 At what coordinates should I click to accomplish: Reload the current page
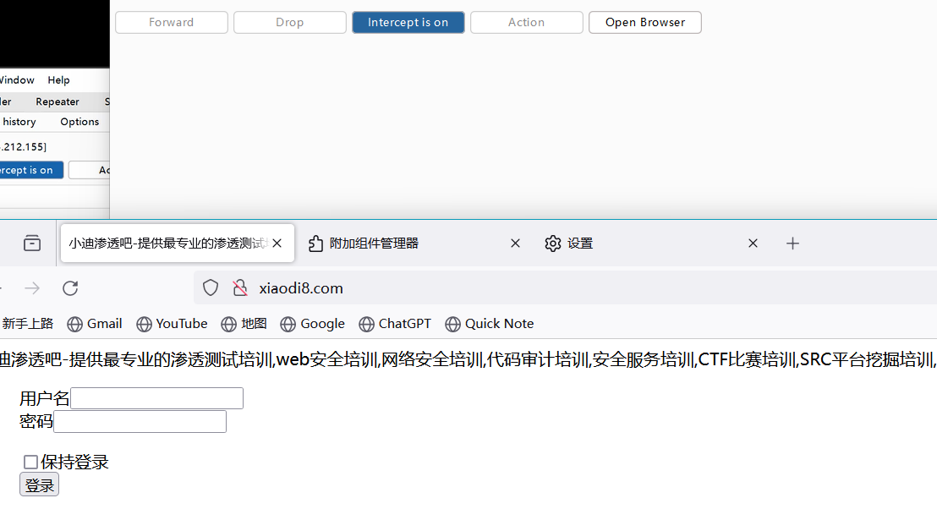point(70,288)
